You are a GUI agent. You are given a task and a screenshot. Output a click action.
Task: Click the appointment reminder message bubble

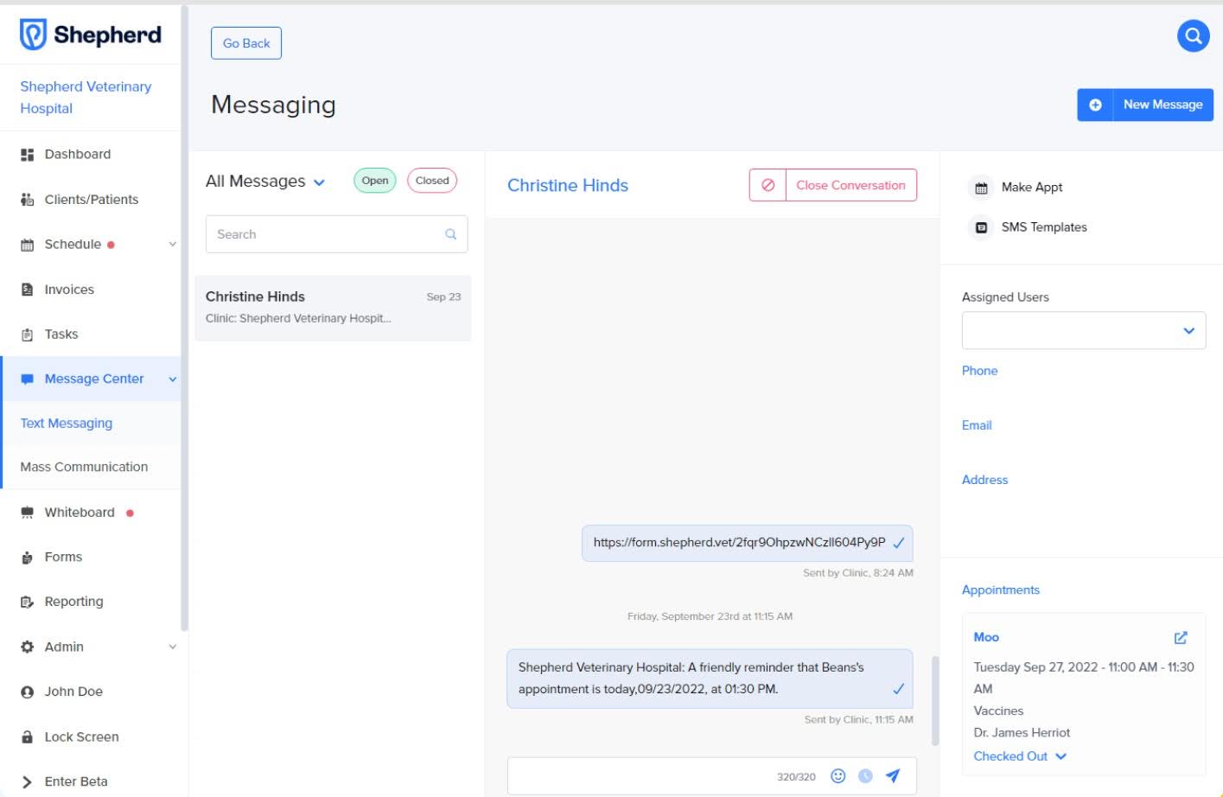point(710,679)
